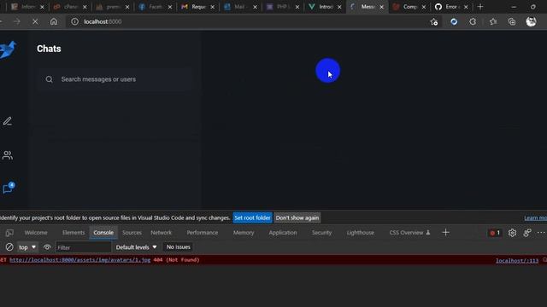Expand the top context dropdown
547x307 pixels.
27,247
